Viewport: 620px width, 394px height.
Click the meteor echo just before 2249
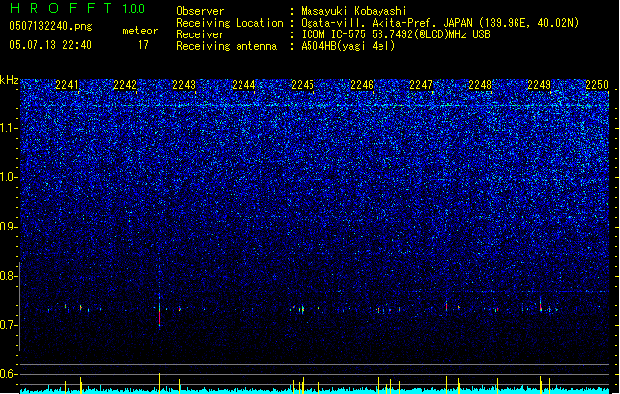click(x=540, y=305)
